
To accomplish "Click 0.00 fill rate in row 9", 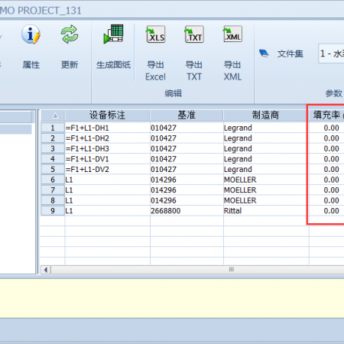I will point(326,211).
